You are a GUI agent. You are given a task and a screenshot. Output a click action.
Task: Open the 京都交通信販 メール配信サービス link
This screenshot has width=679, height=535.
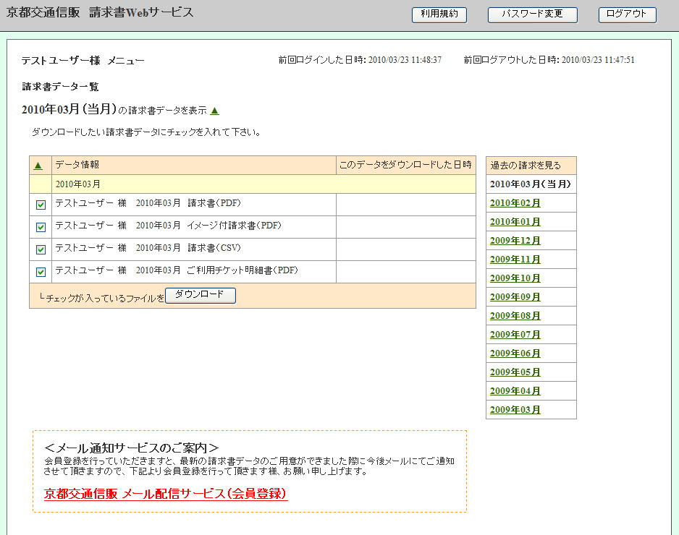click(x=166, y=494)
